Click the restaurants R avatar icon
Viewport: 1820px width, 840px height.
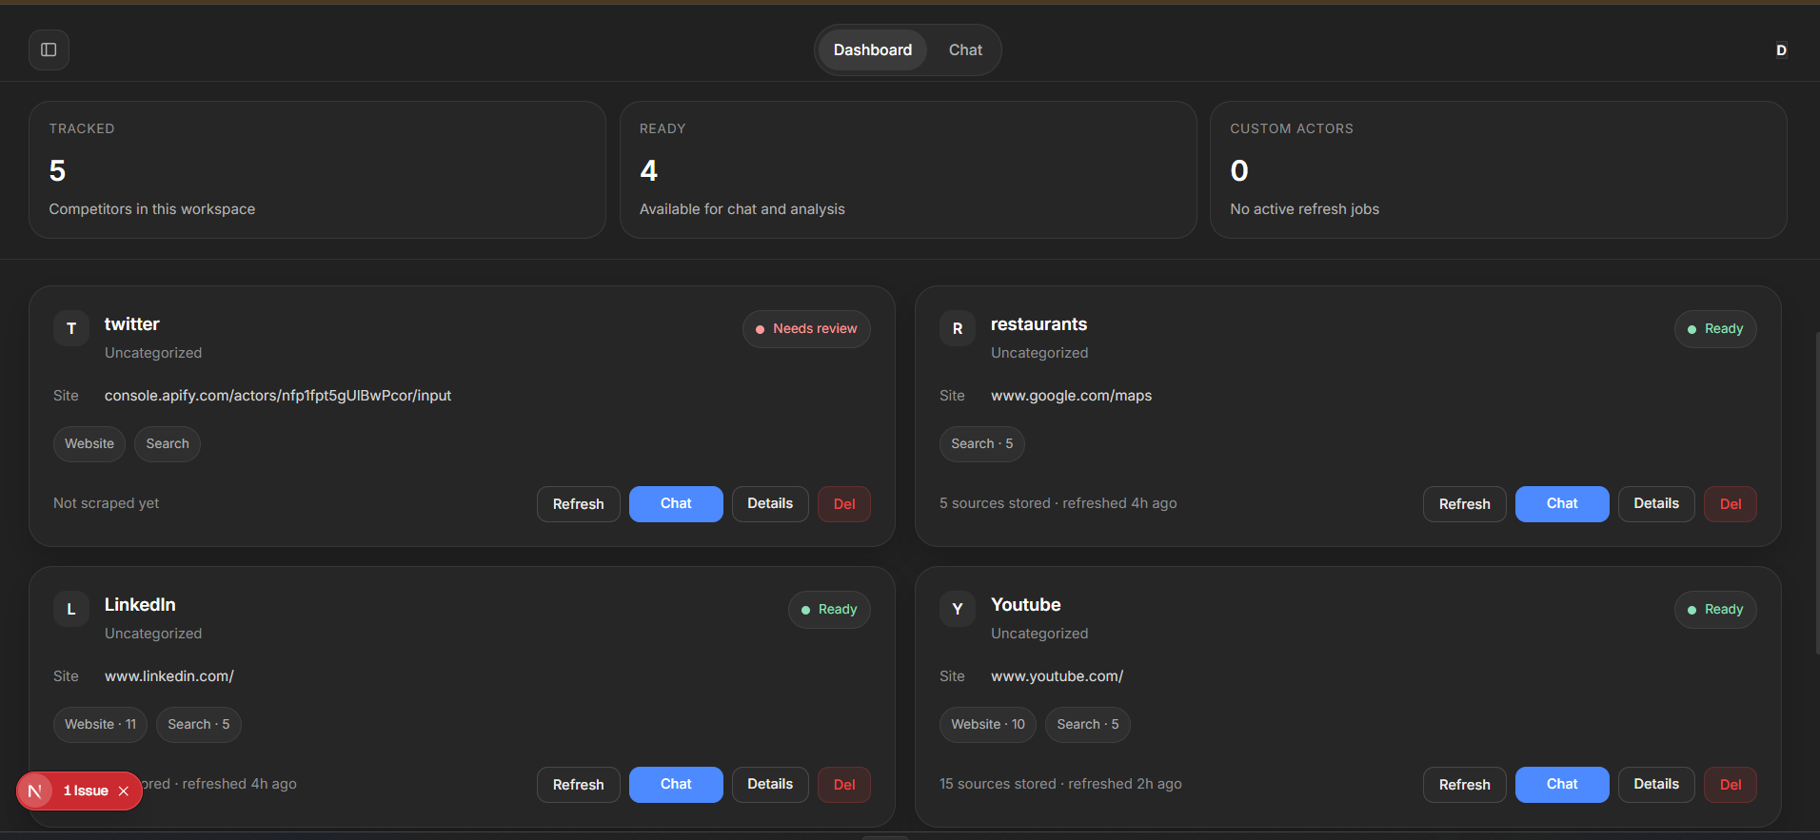(x=958, y=328)
